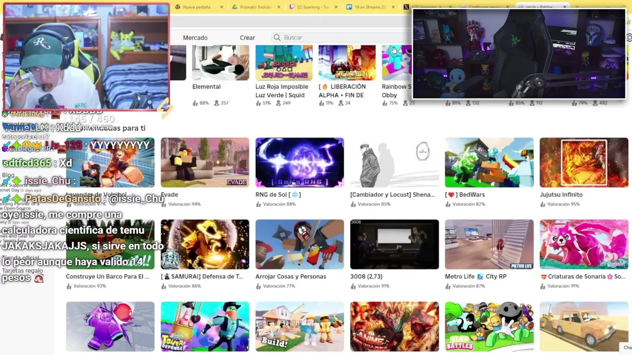Open the SAMURAI Defensa de T game thumbnail
Viewport: 632px width, 355px height.
205,245
